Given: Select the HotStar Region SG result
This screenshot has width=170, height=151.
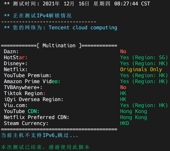Looking at the screenshot, I should click(144, 57).
